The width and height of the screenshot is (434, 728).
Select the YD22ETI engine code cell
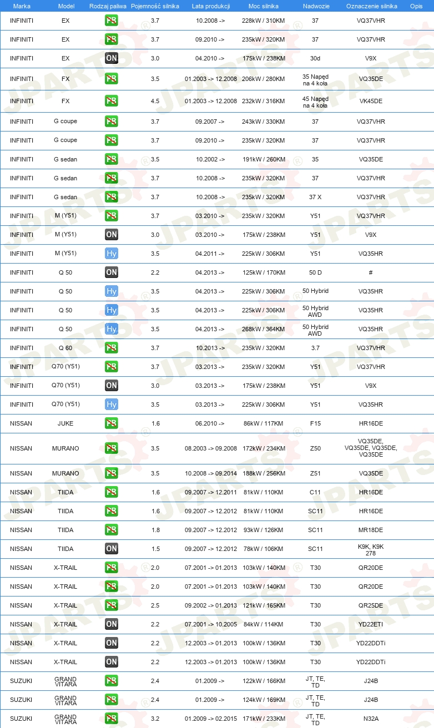[x=371, y=624]
